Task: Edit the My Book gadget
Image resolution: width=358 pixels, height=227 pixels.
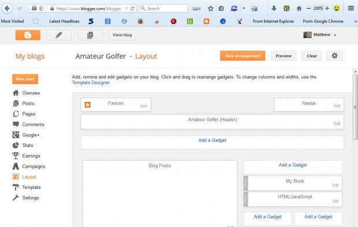Action: tap(335, 185)
